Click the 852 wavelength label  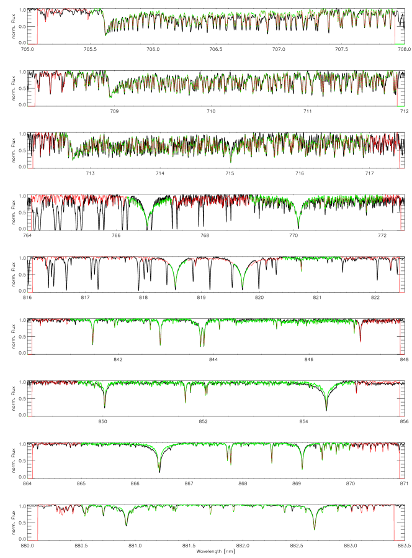(x=203, y=421)
